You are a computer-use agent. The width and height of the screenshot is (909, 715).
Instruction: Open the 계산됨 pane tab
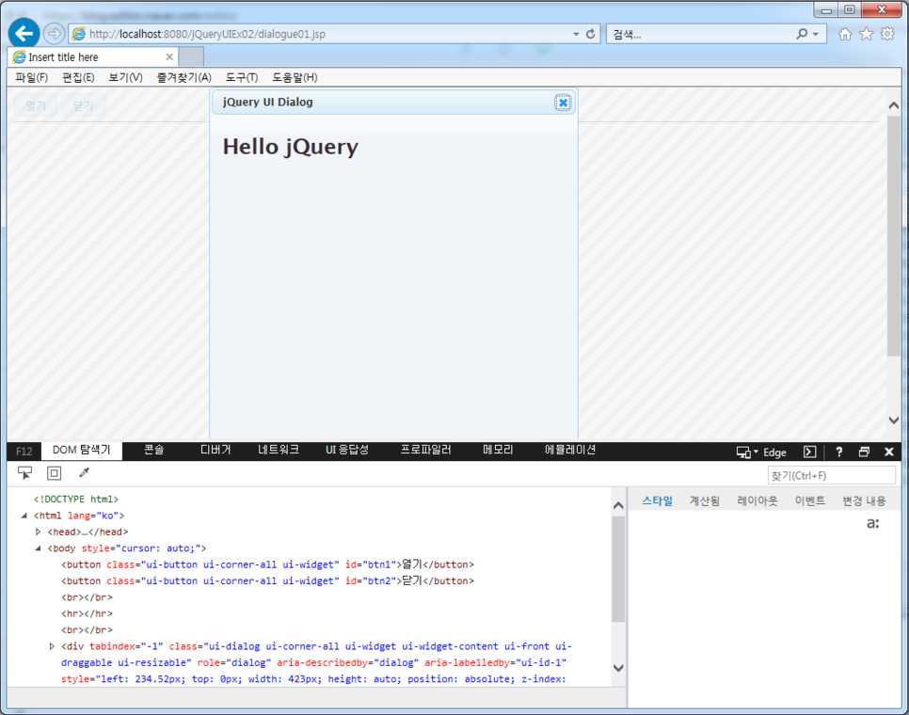coord(705,500)
